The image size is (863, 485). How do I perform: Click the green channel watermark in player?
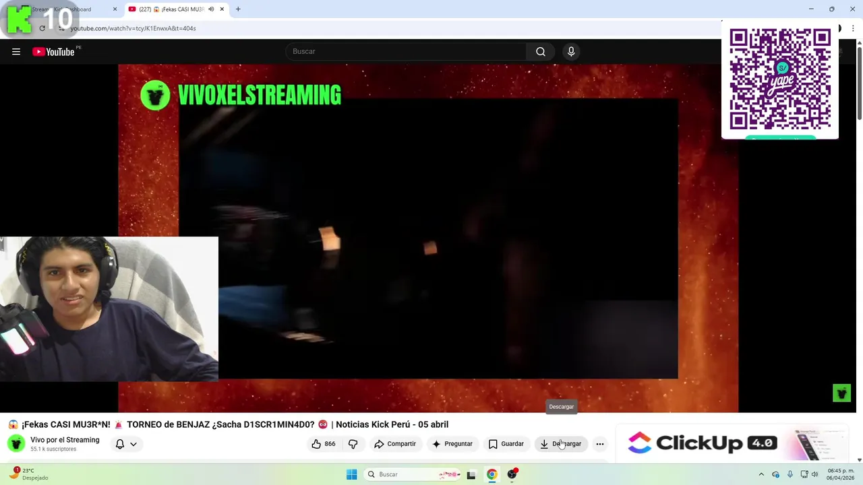(841, 393)
